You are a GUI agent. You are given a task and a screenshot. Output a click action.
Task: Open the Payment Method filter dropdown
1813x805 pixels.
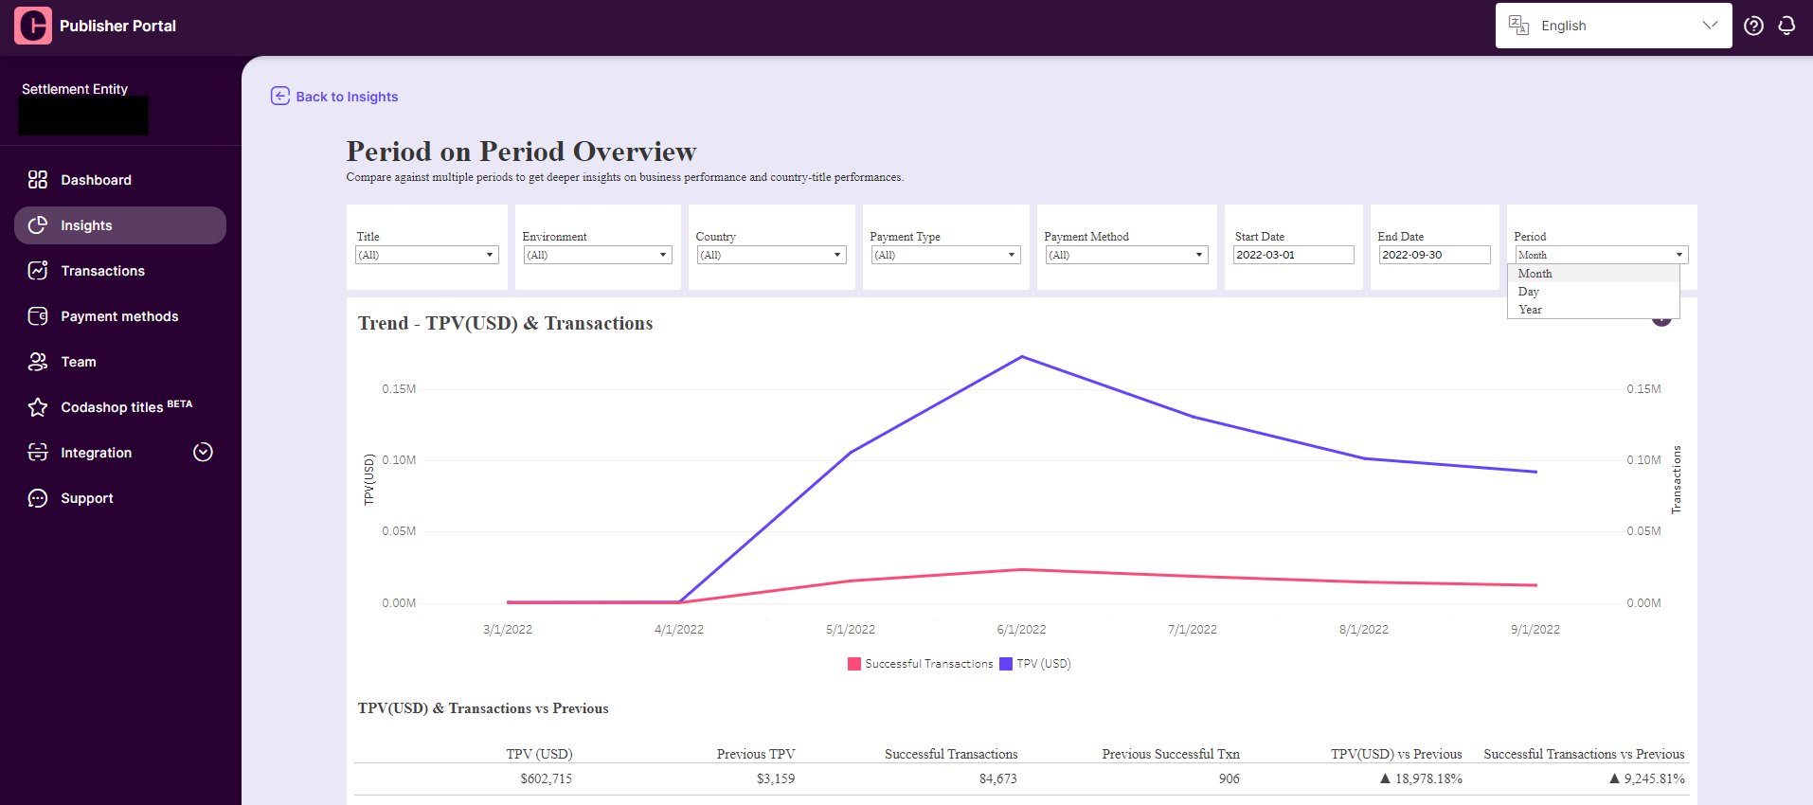1126,255
